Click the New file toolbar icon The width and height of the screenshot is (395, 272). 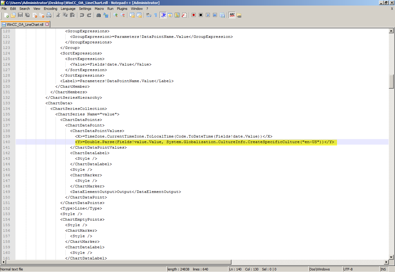pyautogui.click(x=6, y=15)
